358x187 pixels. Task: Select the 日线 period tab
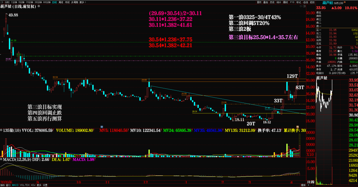pyautogui.click(x=54, y=2)
